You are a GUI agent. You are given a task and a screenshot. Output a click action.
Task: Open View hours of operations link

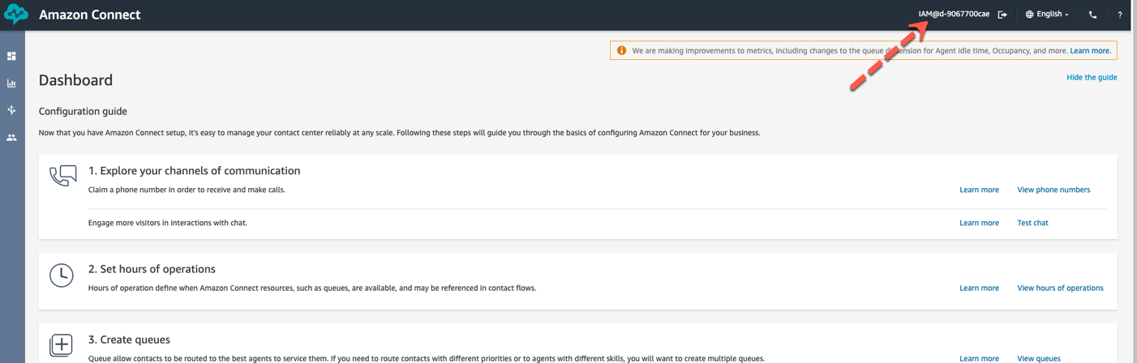click(1060, 288)
